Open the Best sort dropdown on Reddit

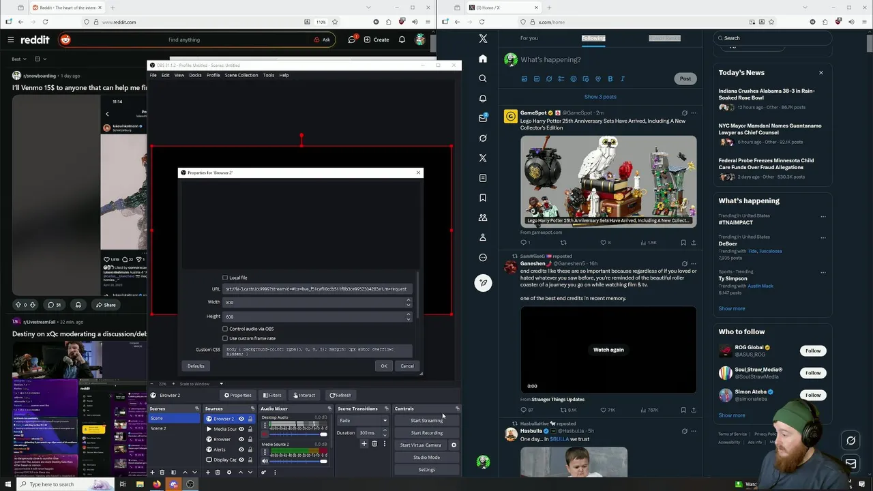(19, 59)
